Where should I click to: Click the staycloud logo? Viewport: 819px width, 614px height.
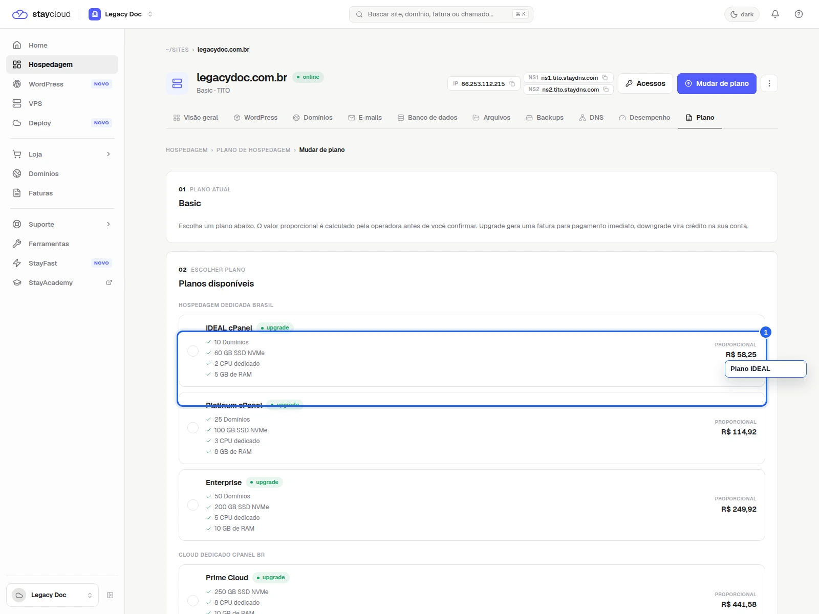[41, 14]
